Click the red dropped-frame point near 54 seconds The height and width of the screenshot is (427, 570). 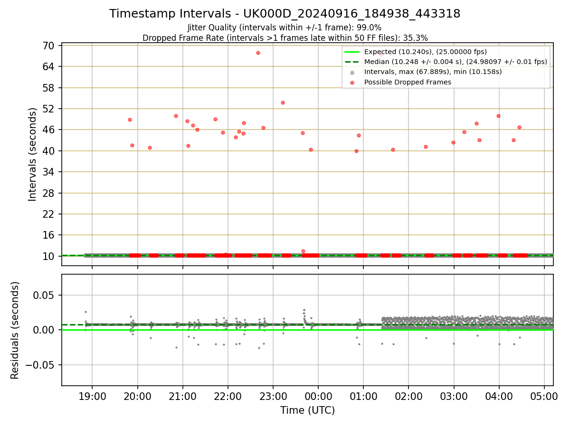[283, 102]
